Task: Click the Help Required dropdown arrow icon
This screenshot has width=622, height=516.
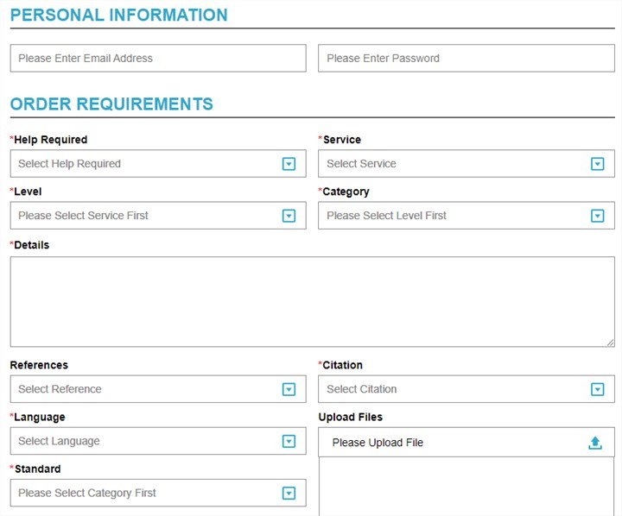Action: 289,164
